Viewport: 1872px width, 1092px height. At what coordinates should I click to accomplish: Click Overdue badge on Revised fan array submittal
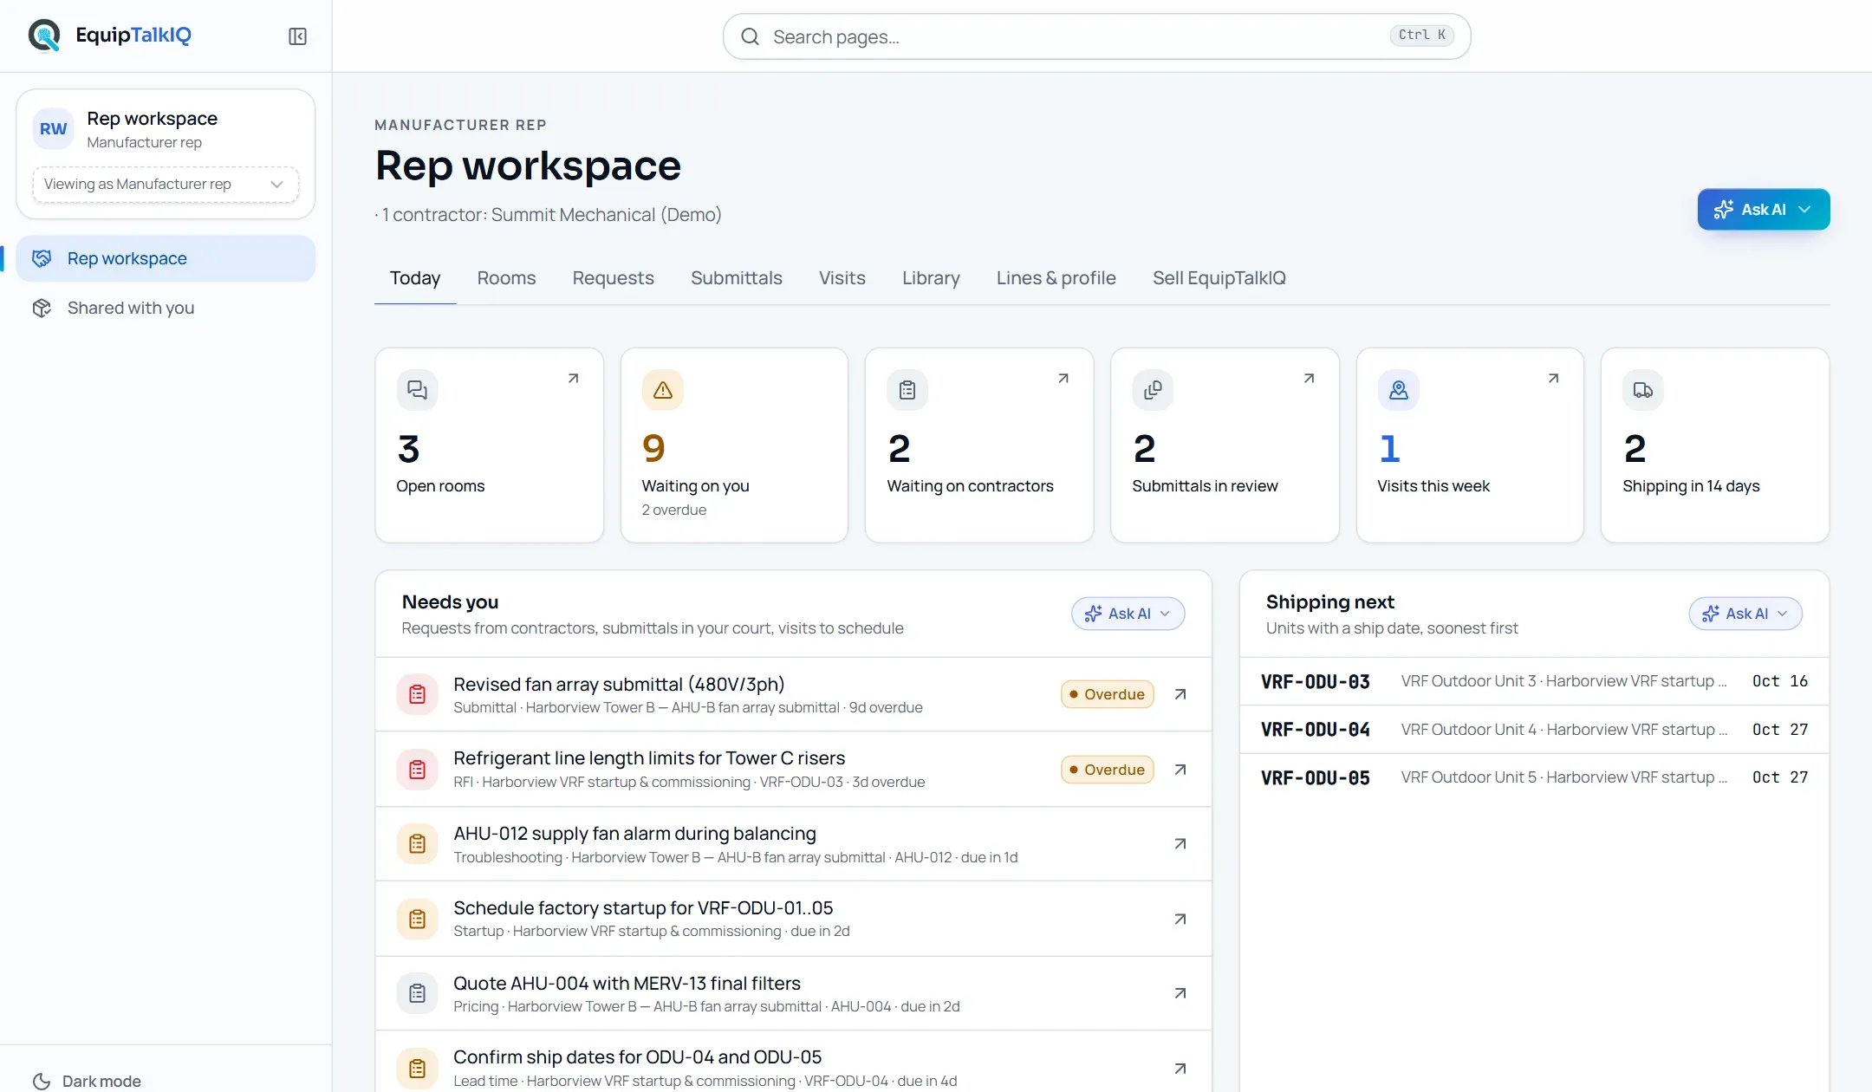[x=1107, y=694]
